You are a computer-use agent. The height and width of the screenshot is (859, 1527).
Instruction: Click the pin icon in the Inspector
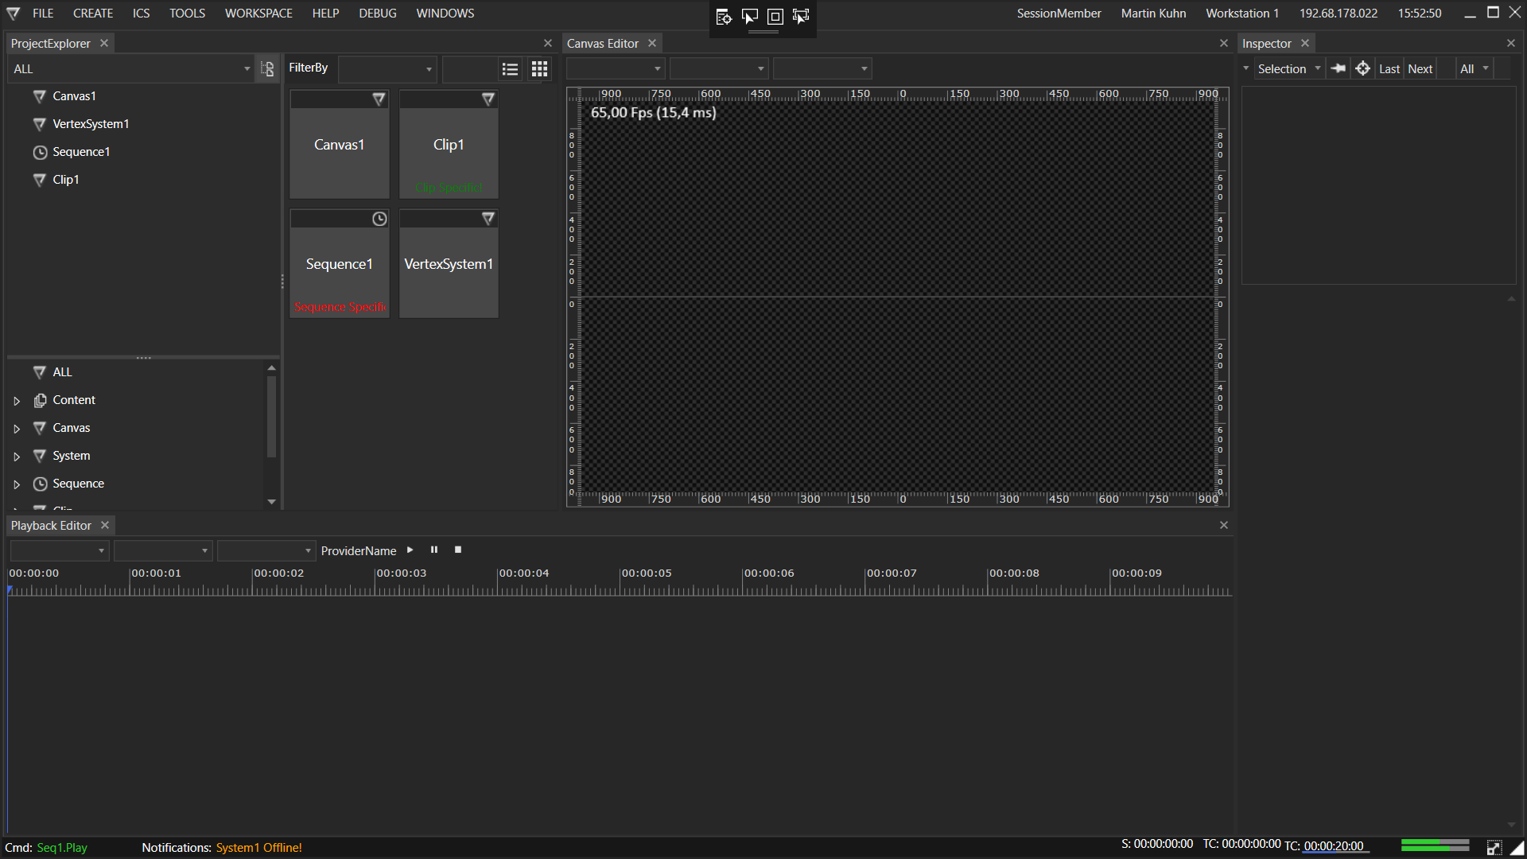tap(1339, 68)
